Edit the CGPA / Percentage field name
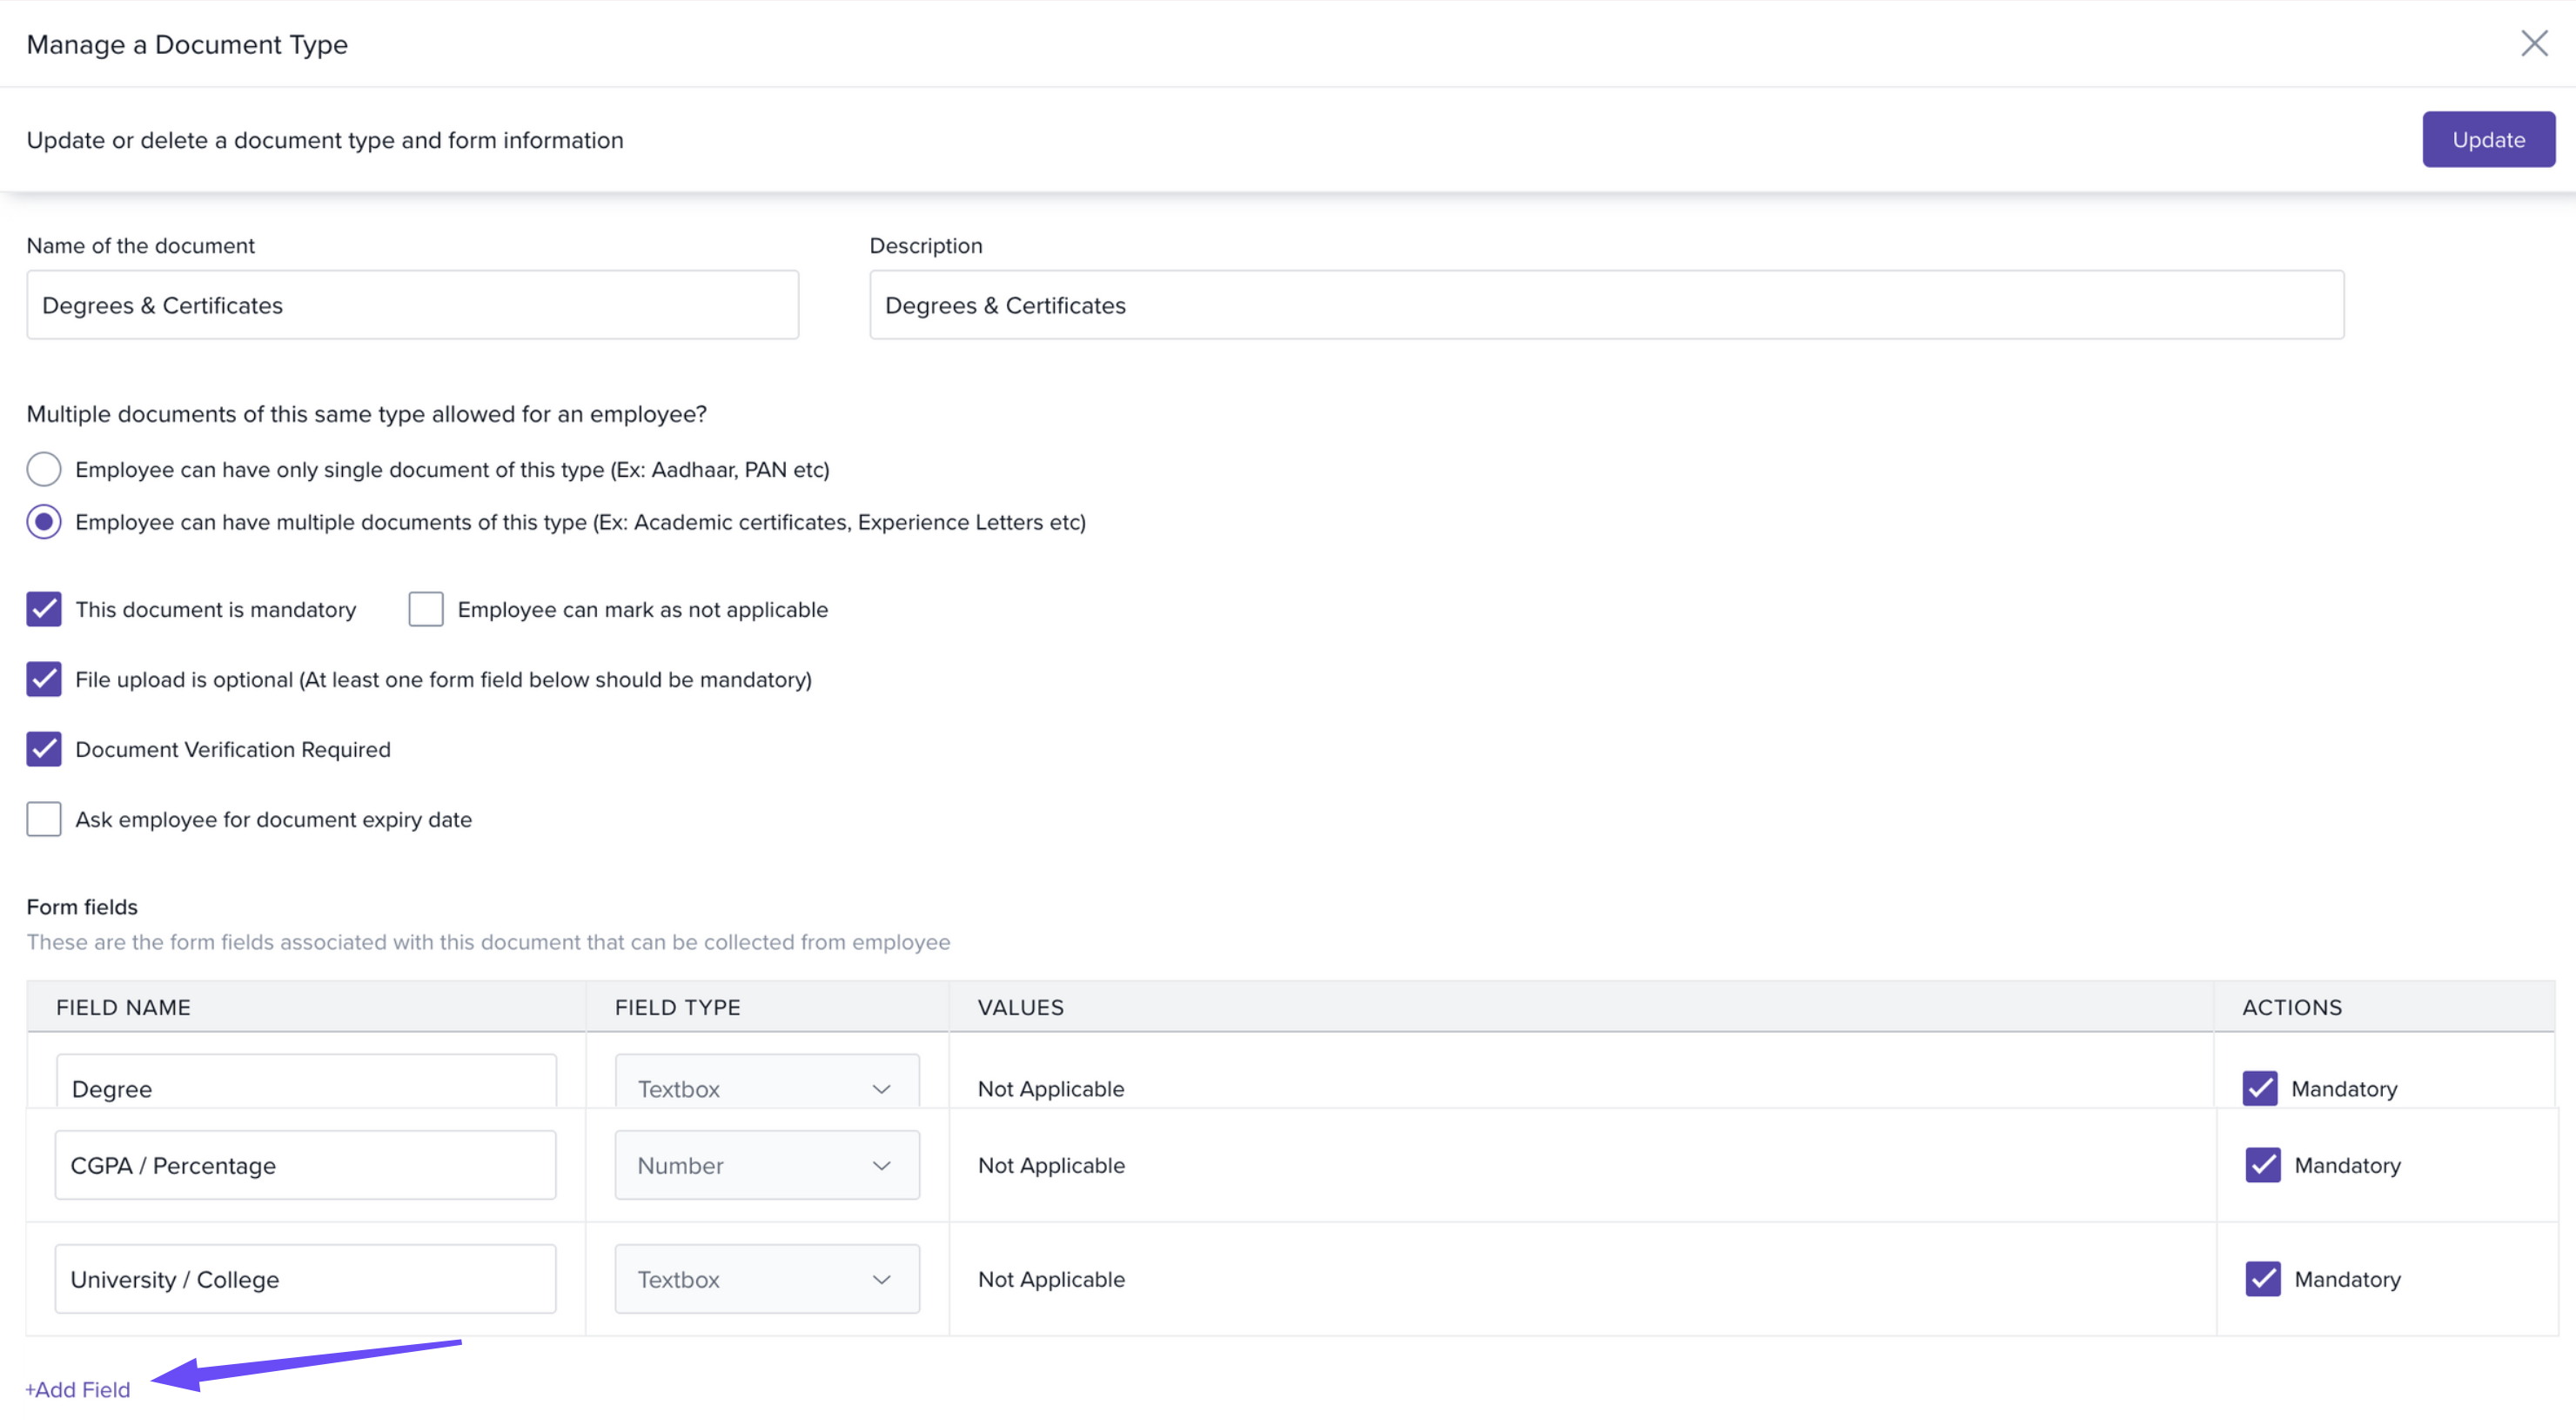 point(305,1165)
